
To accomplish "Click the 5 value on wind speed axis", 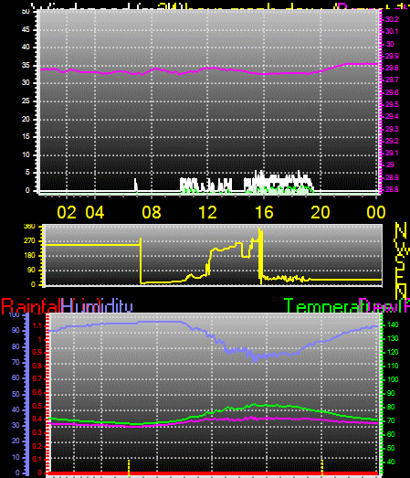I will (27, 172).
